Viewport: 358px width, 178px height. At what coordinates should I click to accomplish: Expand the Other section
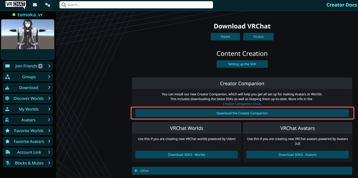(x=242, y=171)
